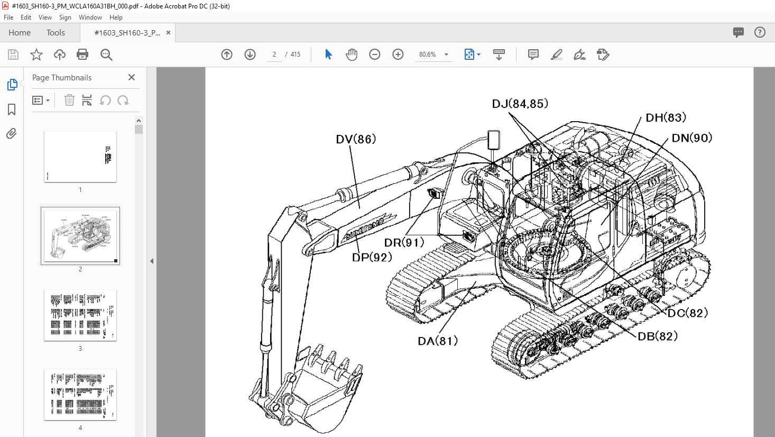The width and height of the screenshot is (775, 437).
Task: Click the DA(81) diagram label
Action: (438, 341)
